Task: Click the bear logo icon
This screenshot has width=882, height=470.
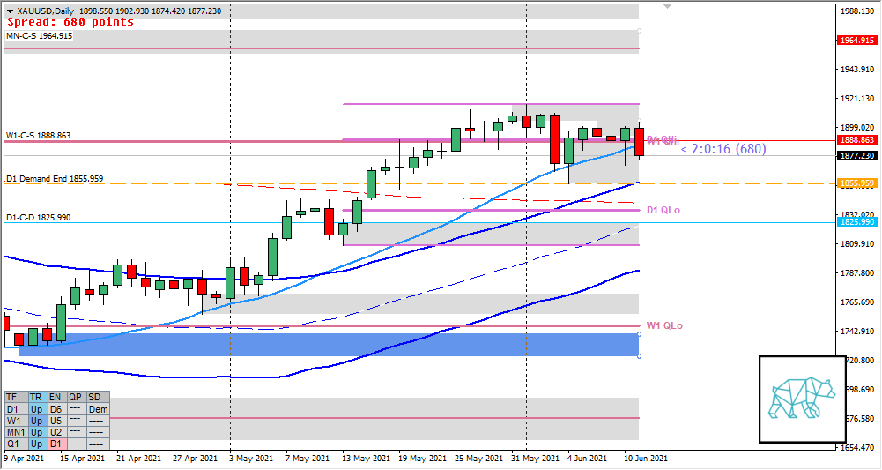Action: coord(802,399)
